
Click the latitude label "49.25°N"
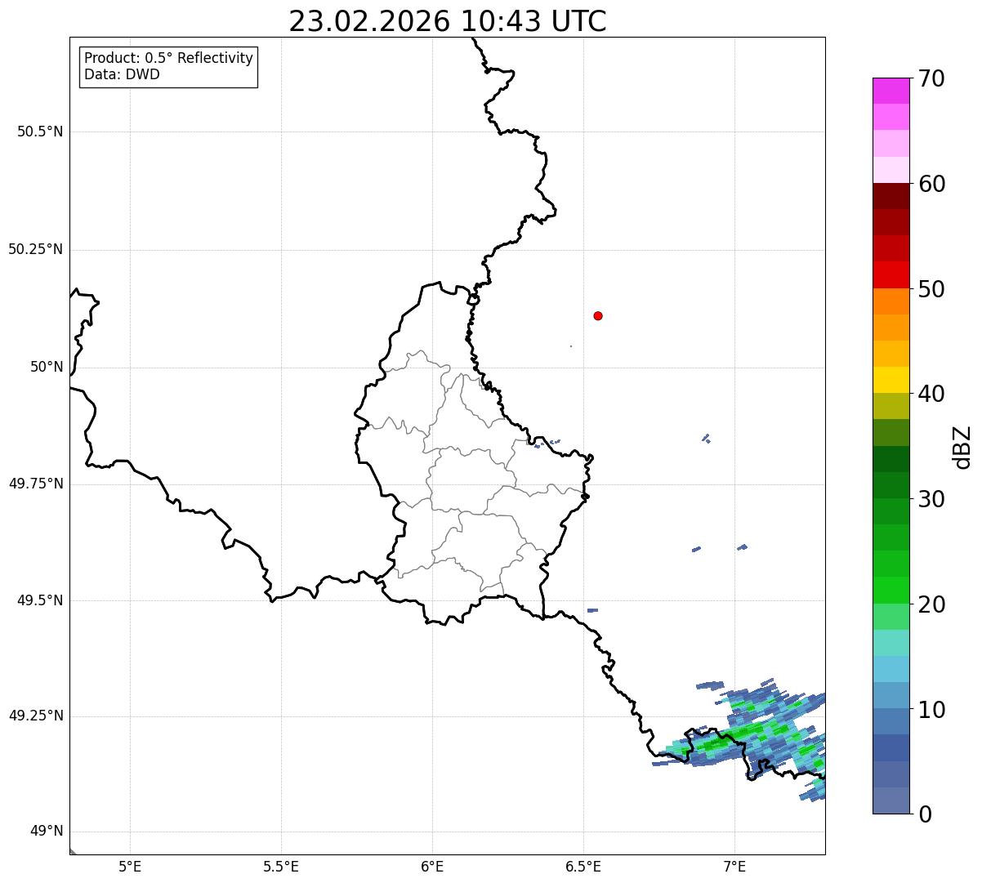pos(36,716)
